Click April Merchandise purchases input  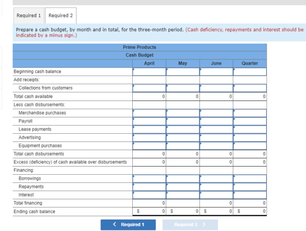coord(149,113)
